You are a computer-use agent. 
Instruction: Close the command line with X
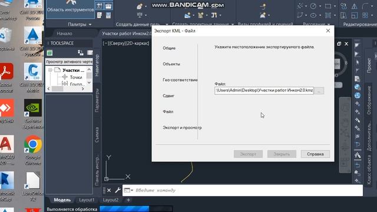tap(109, 190)
